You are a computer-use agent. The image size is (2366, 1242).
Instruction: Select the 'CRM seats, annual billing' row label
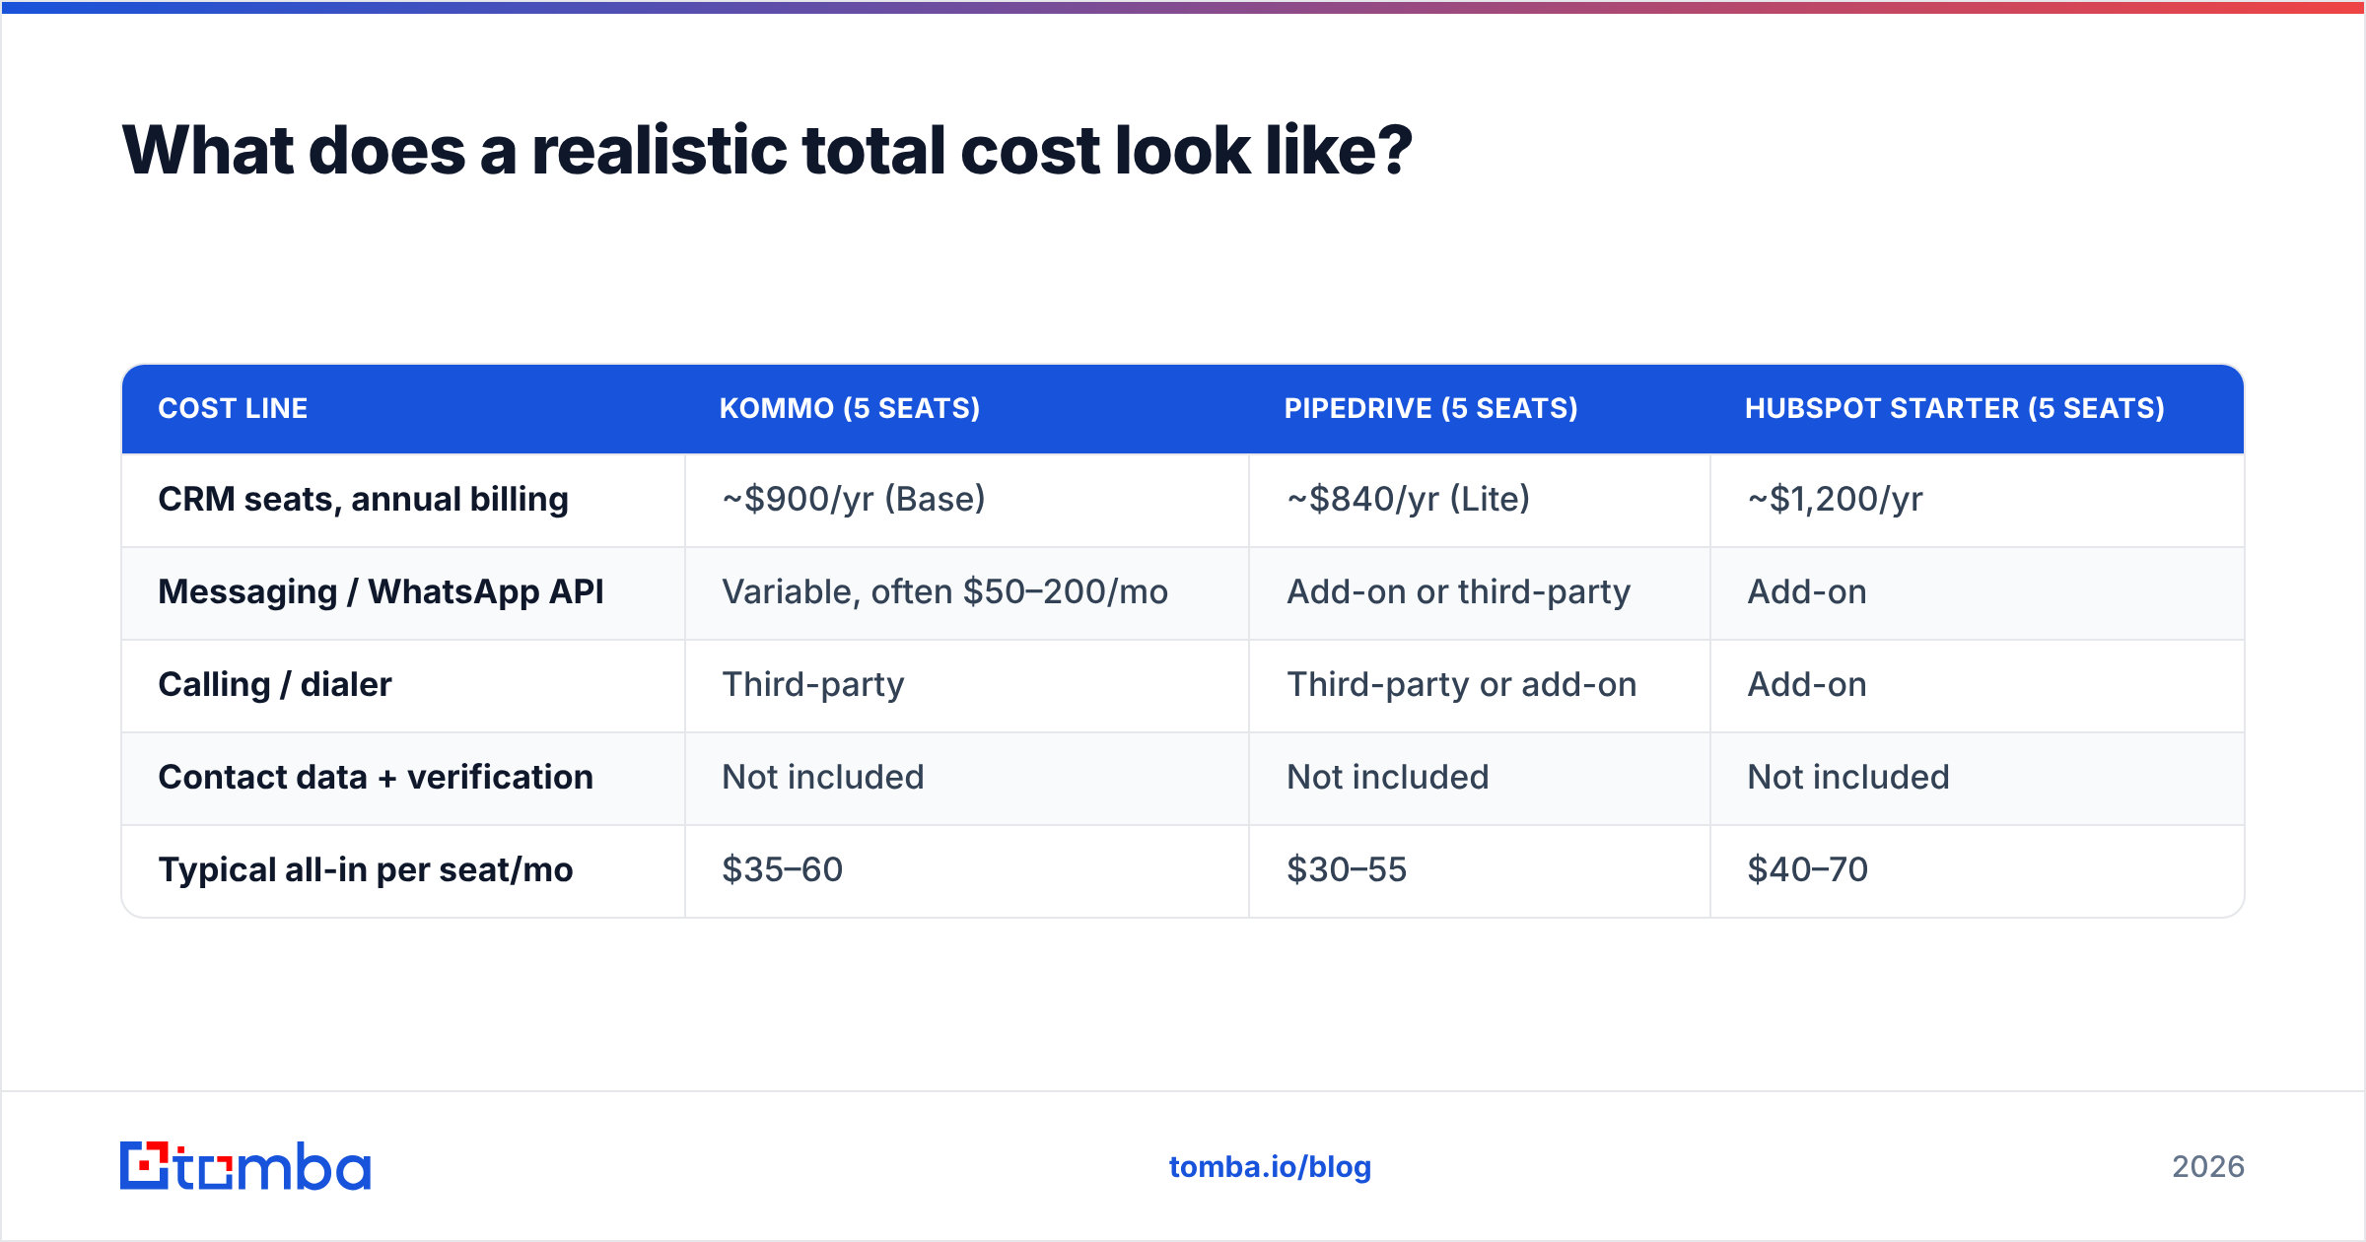(x=363, y=500)
